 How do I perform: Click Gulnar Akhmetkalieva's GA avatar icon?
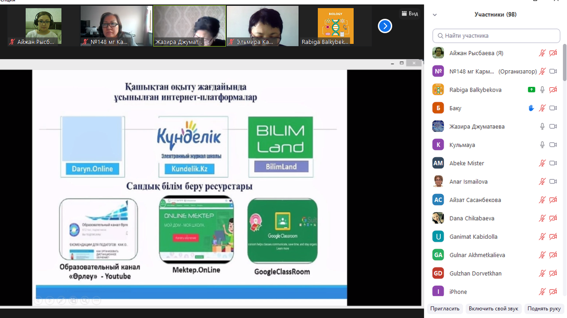pyautogui.click(x=438, y=255)
